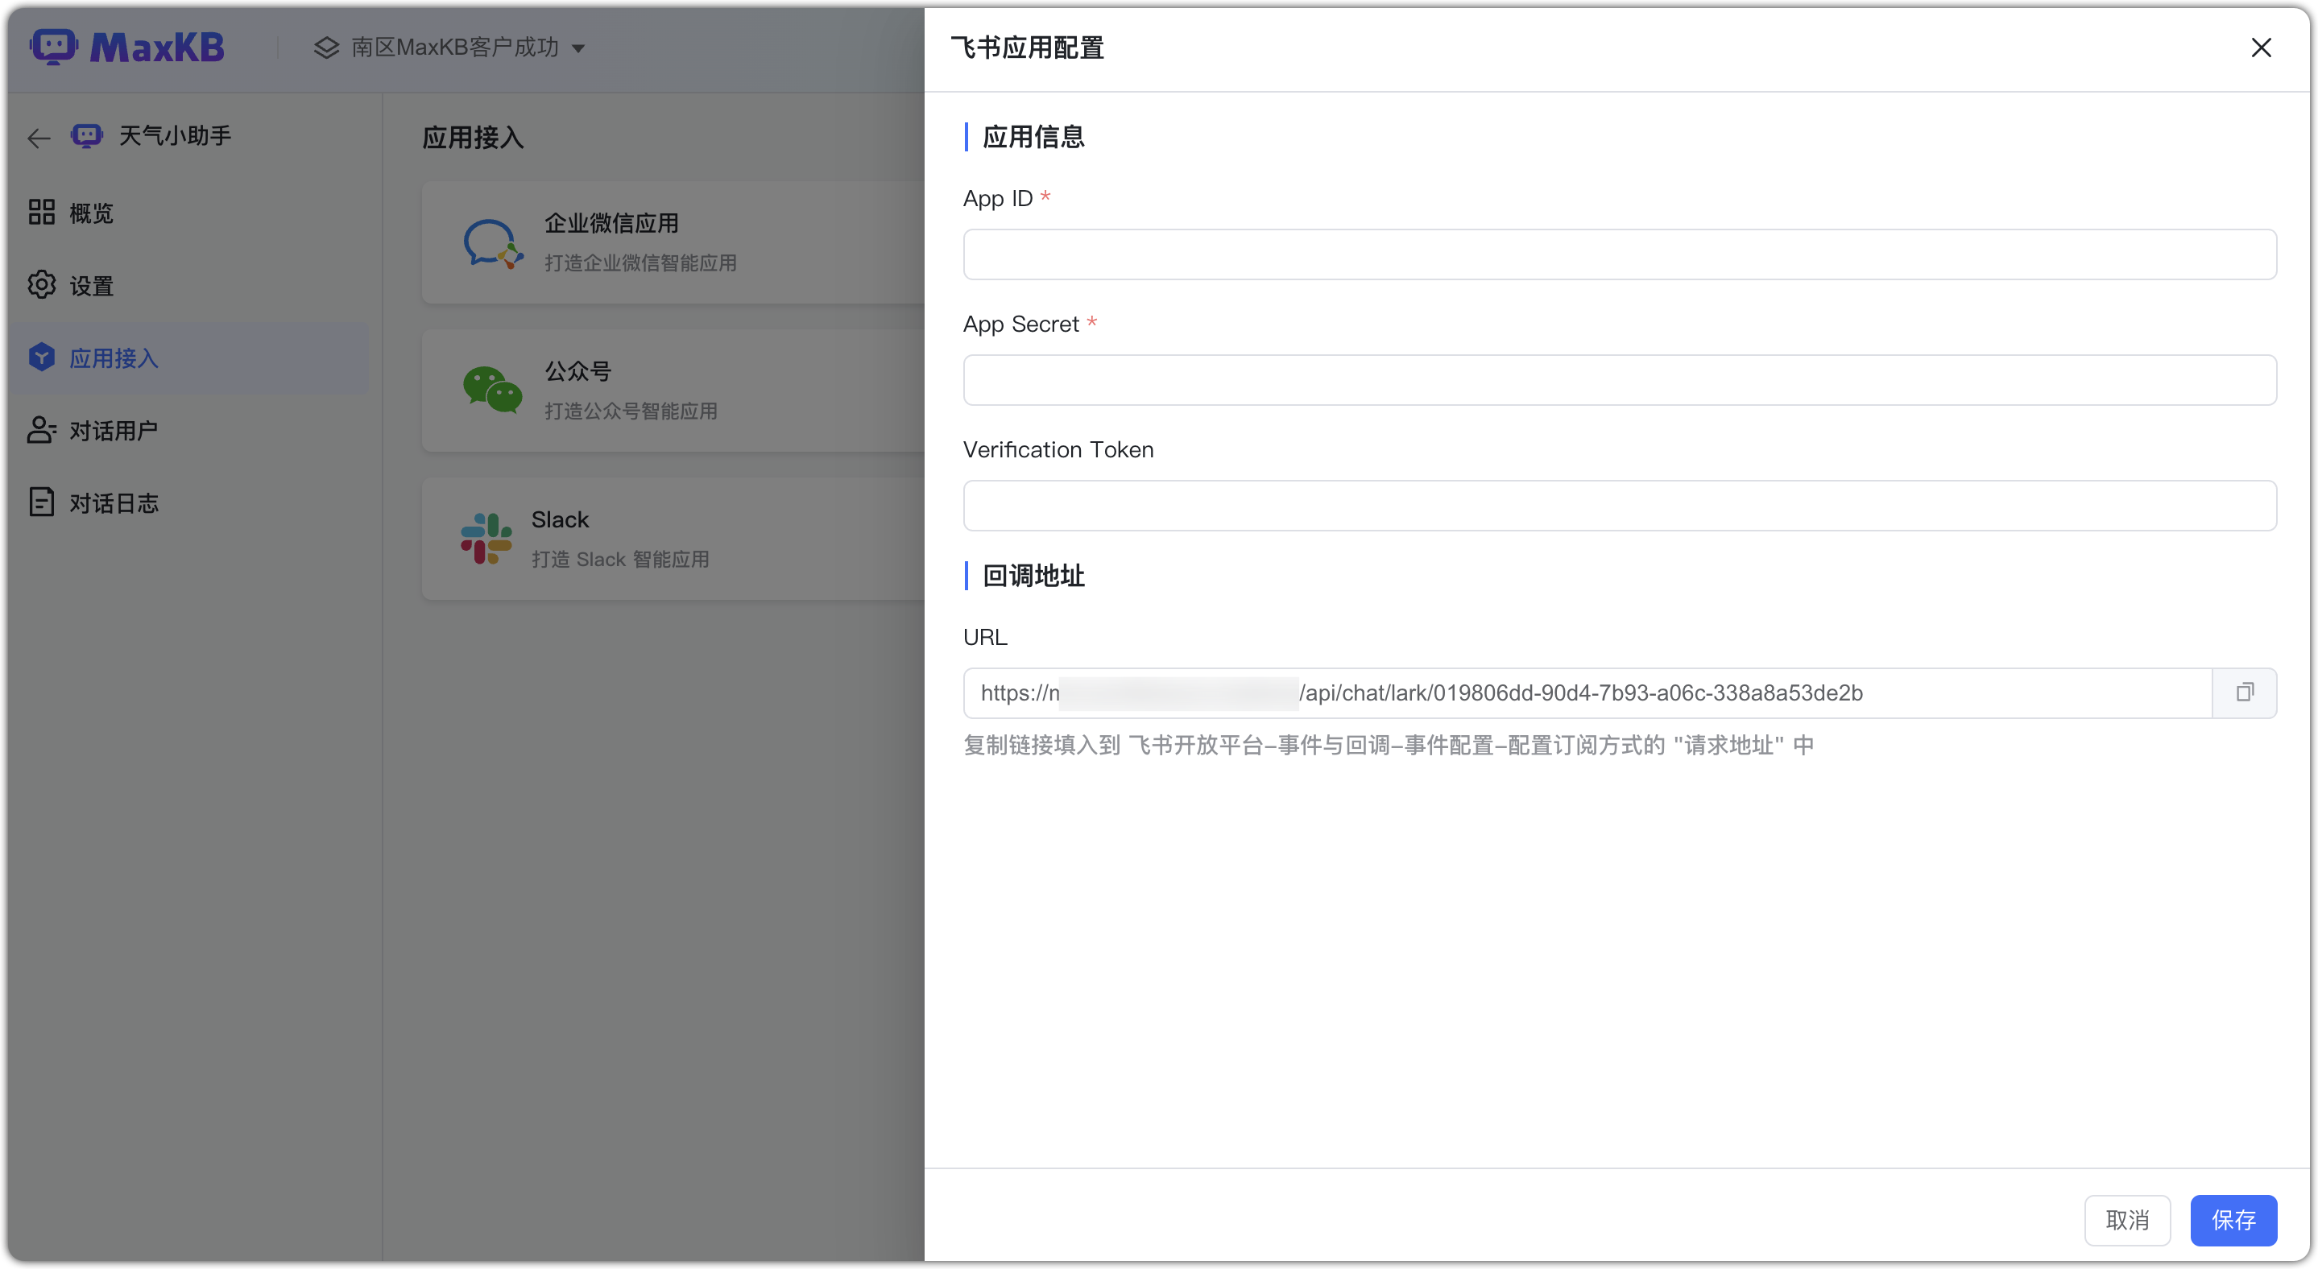2318x1269 pixels.
Task: Click the 保存 button
Action: 2234,1221
